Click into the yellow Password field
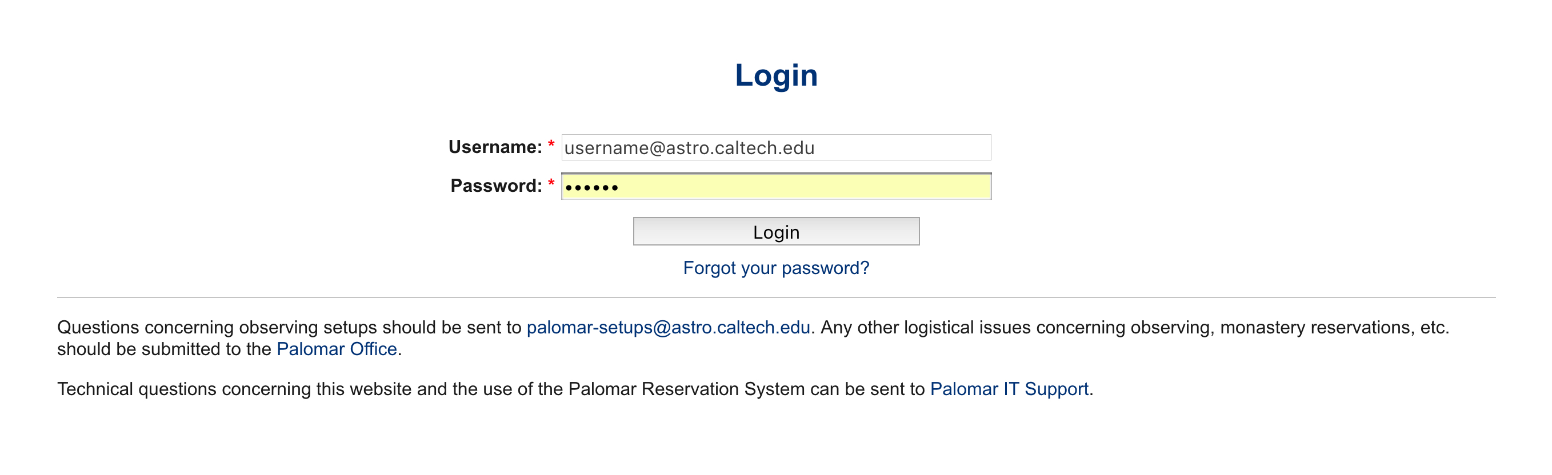Viewport: 1552px width, 475px height. (776, 187)
